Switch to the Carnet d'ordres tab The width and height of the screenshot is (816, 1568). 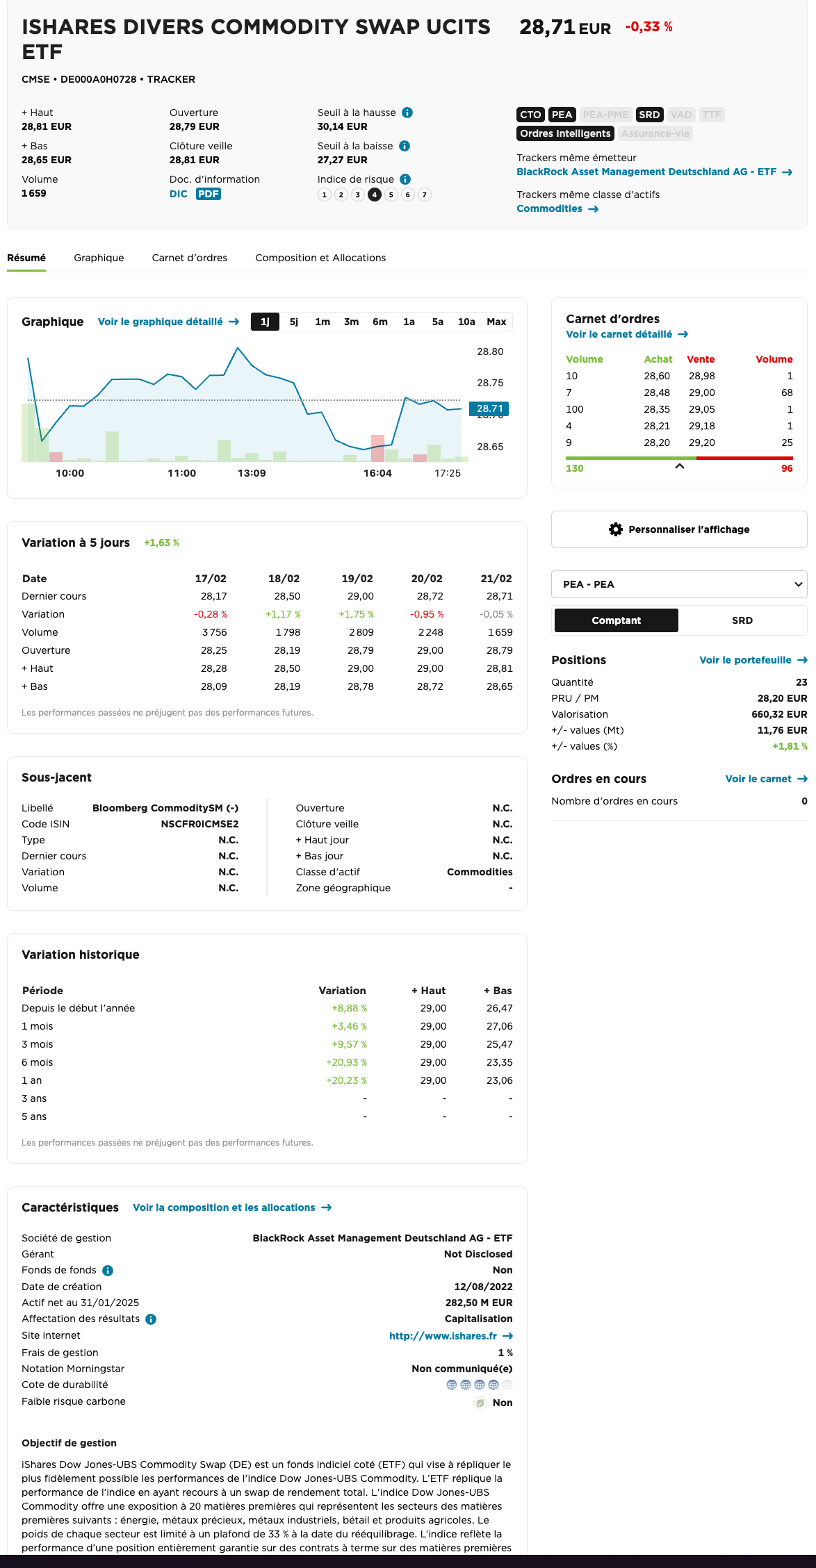tap(189, 258)
